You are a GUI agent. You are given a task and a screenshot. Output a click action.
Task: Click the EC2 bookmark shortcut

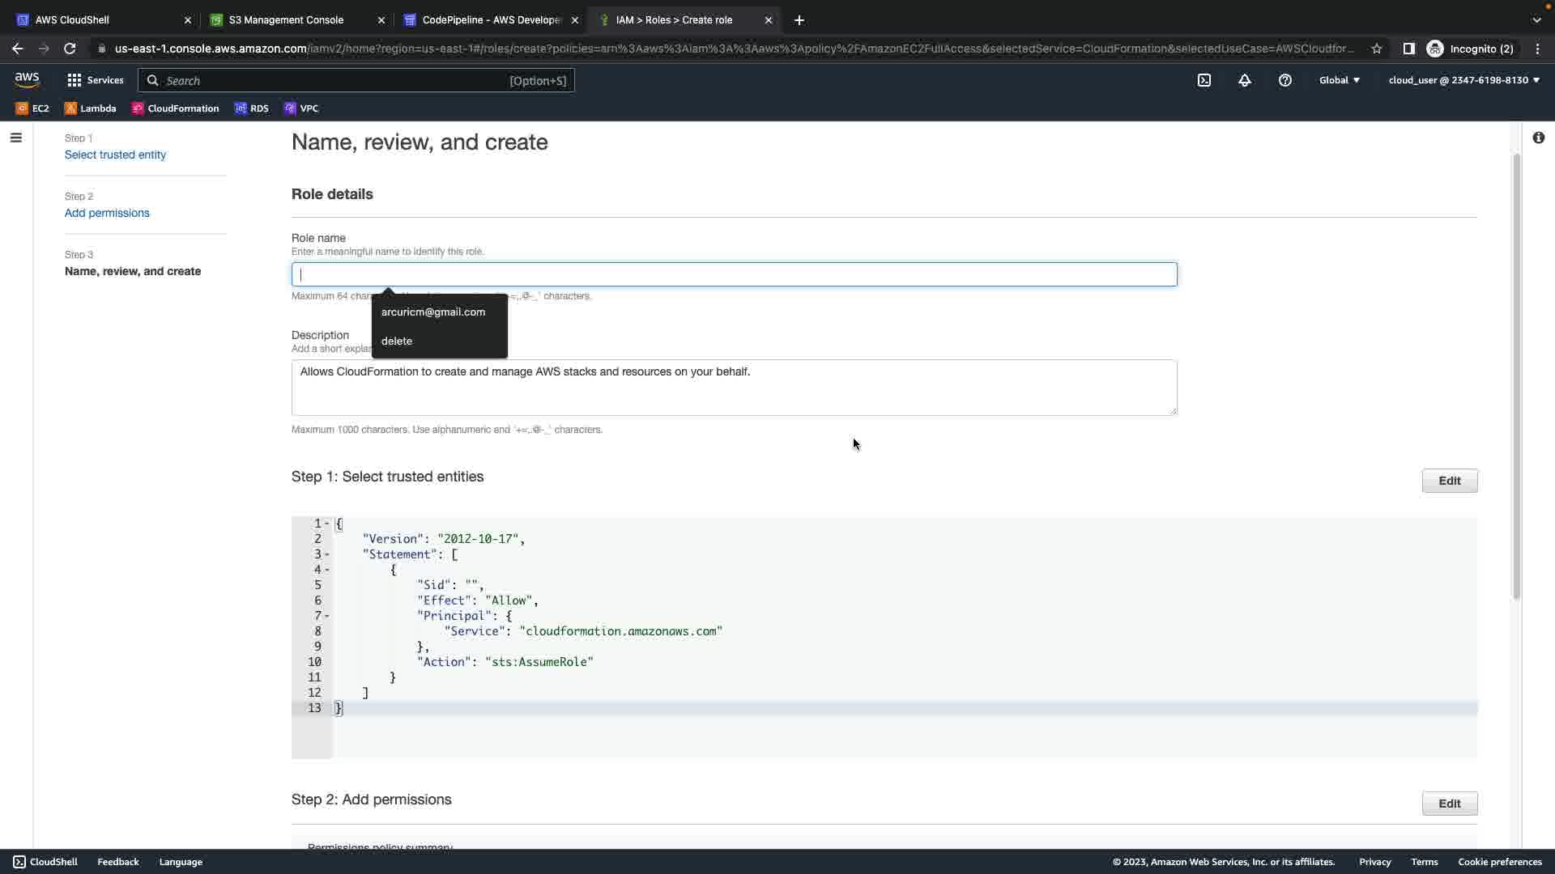32,108
